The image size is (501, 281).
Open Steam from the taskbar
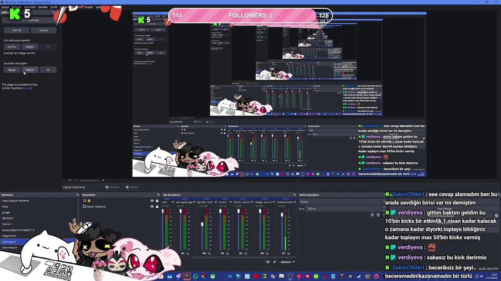pos(359,276)
